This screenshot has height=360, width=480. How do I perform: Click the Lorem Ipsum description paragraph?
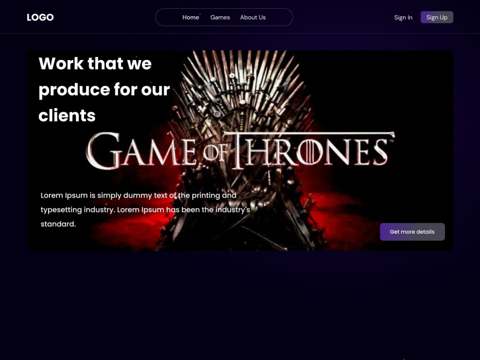click(145, 210)
